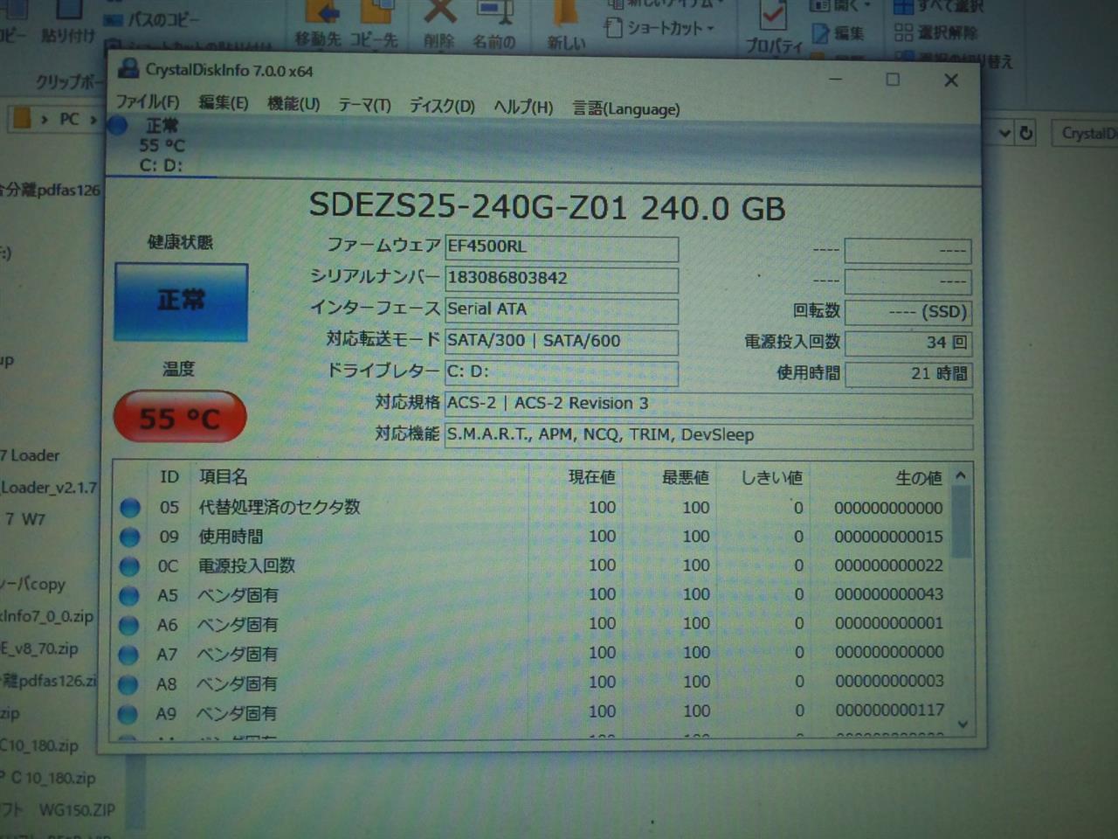The image size is (1118, 839).
Task: Click the red 55 °C temperature button
Action: click(180, 418)
